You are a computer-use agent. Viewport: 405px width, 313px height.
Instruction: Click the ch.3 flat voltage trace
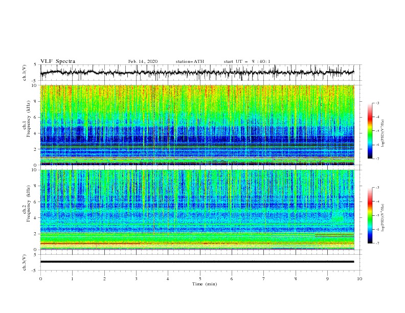(x=197, y=262)
